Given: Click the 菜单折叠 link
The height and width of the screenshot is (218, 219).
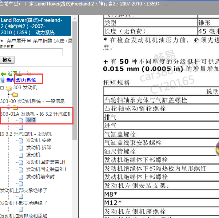Looking at the screenshot, I should (43, 41).
